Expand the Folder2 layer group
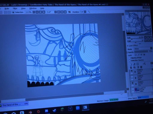 tap(135, 78)
